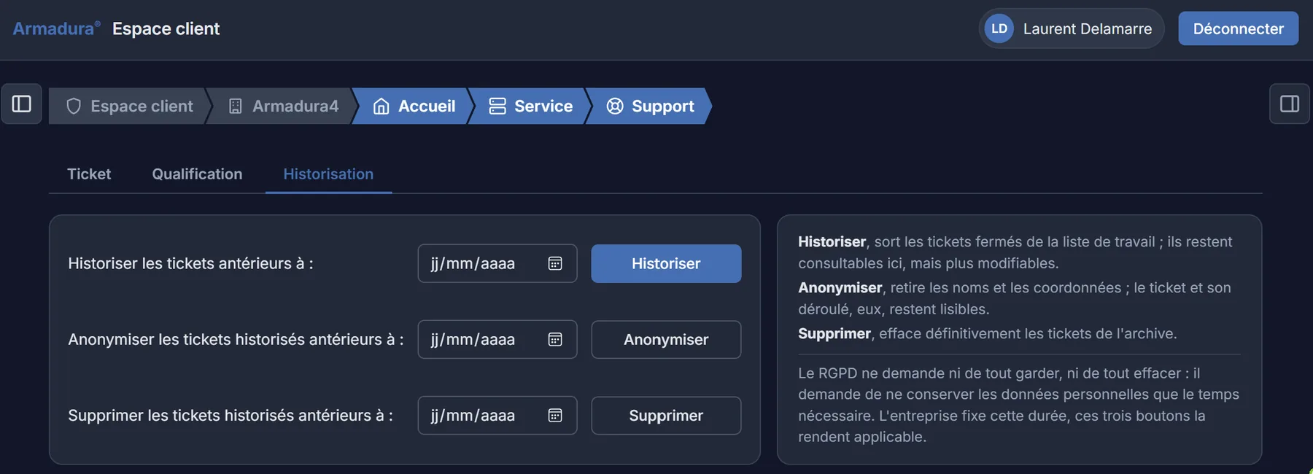Go to Espace client breadcrumb
This screenshot has width=1313, height=474.
tap(131, 106)
